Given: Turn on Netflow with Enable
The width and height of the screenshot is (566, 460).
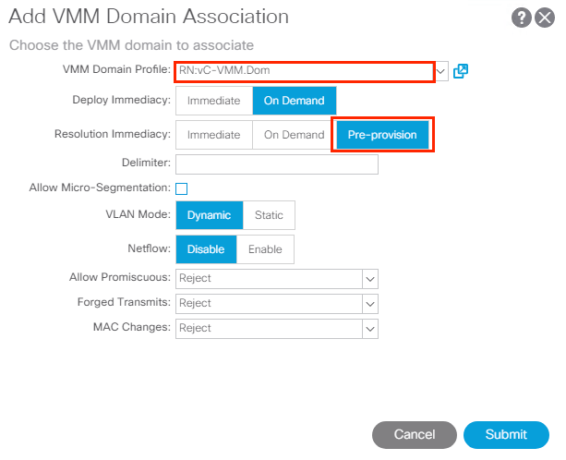Looking at the screenshot, I should pyautogui.click(x=265, y=249).
